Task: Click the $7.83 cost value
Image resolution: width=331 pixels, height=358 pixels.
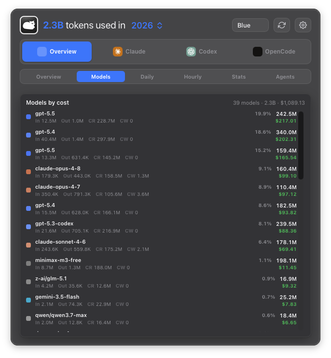Action: (289, 304)
